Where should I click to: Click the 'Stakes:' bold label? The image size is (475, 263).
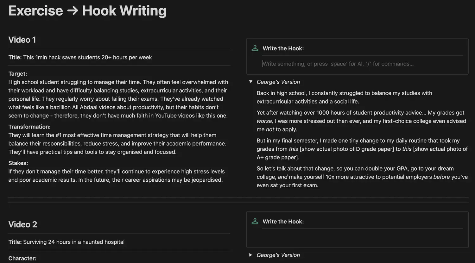(x=18, y=163)
